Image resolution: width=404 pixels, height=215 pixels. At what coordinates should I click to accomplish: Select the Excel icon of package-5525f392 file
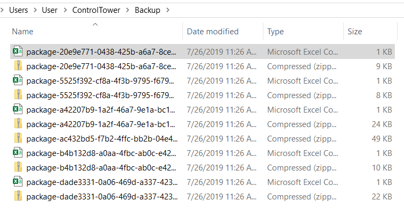pyautogui.click(x=18, y=80)
